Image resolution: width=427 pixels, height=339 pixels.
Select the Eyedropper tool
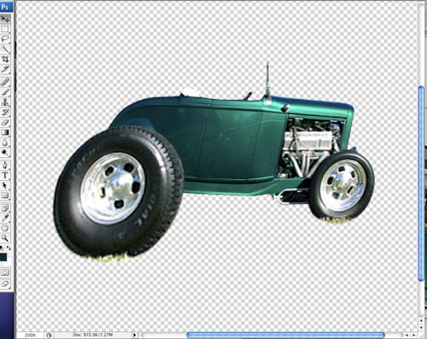click(5, 218)
